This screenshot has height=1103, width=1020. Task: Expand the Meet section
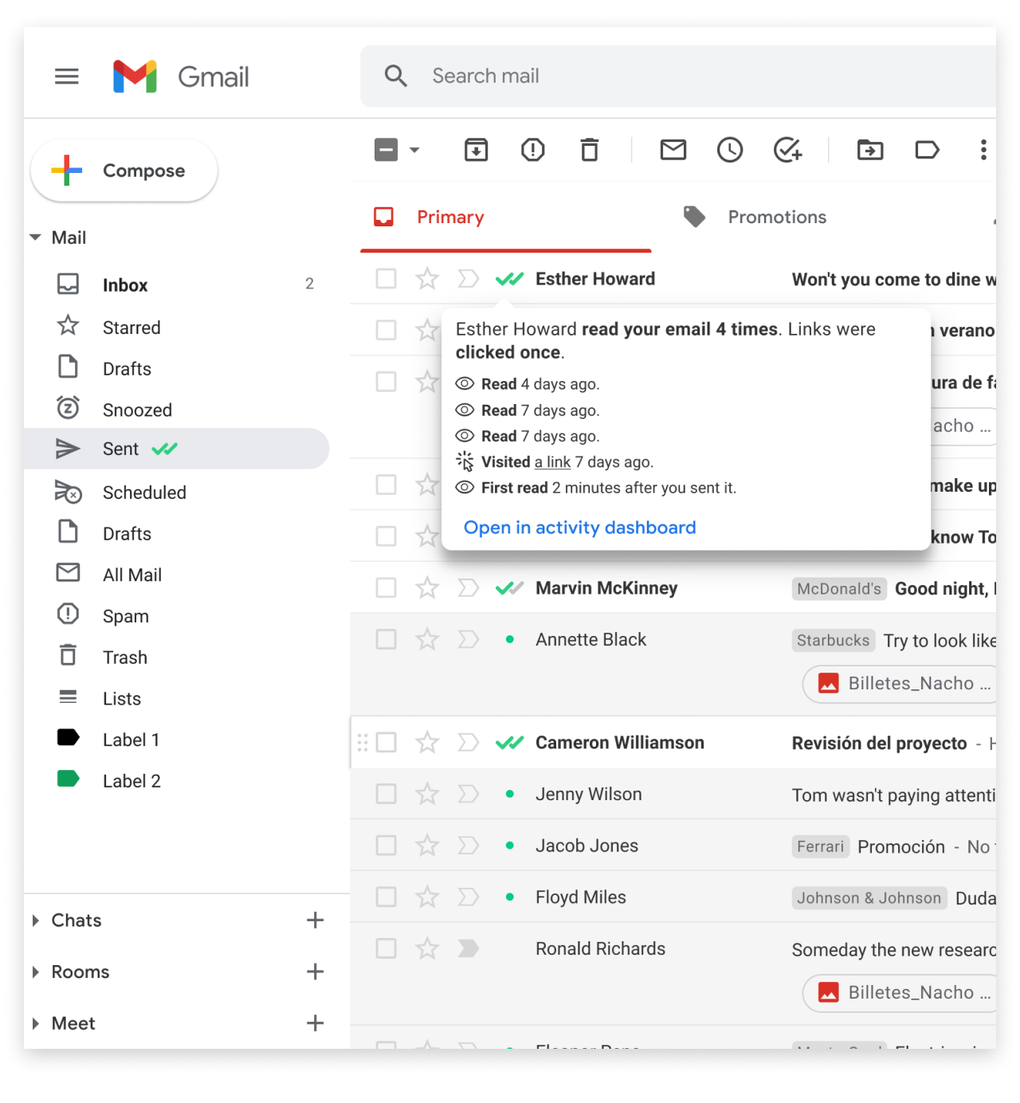click(x=35, y=1023)
